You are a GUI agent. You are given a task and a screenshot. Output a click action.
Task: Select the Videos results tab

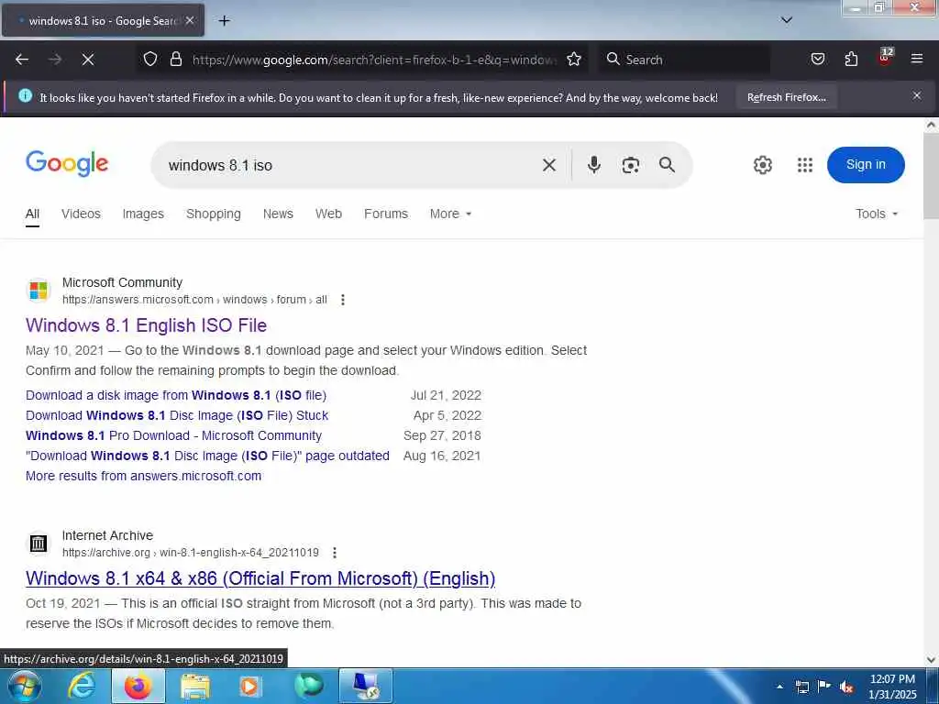tap(81, 214)
